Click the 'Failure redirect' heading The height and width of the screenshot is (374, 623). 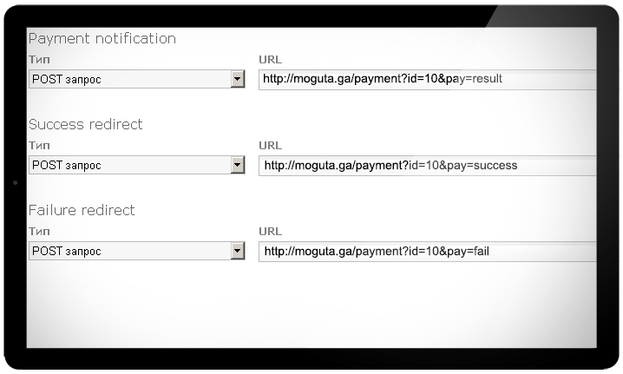coord(82,211)
